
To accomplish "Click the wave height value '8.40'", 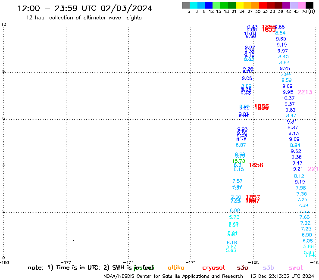I will tap(283, 57).
